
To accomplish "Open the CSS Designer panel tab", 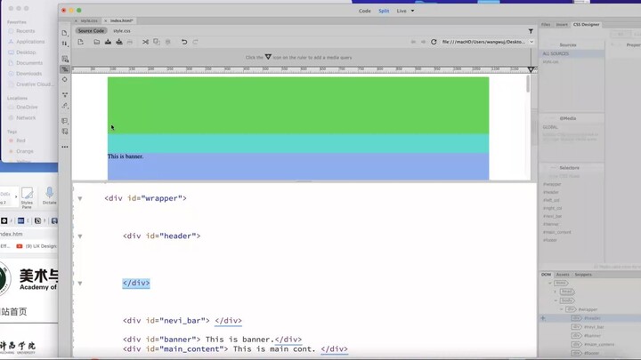I will (x=586, y=25).
